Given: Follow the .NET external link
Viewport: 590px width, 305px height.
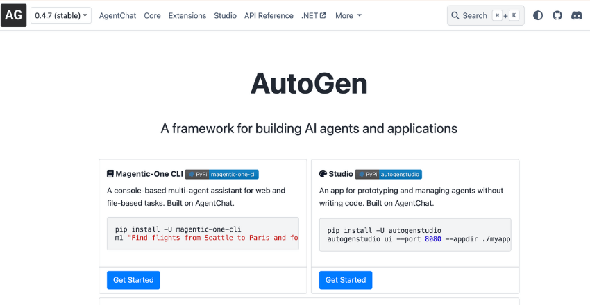Looking at the screenshot, I should pyautogui.click(x=314, y=15).
